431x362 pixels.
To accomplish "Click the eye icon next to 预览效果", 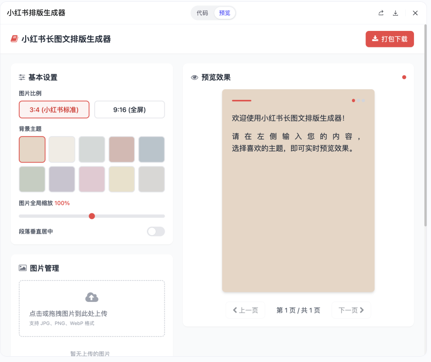I will [x=194, y=77].
